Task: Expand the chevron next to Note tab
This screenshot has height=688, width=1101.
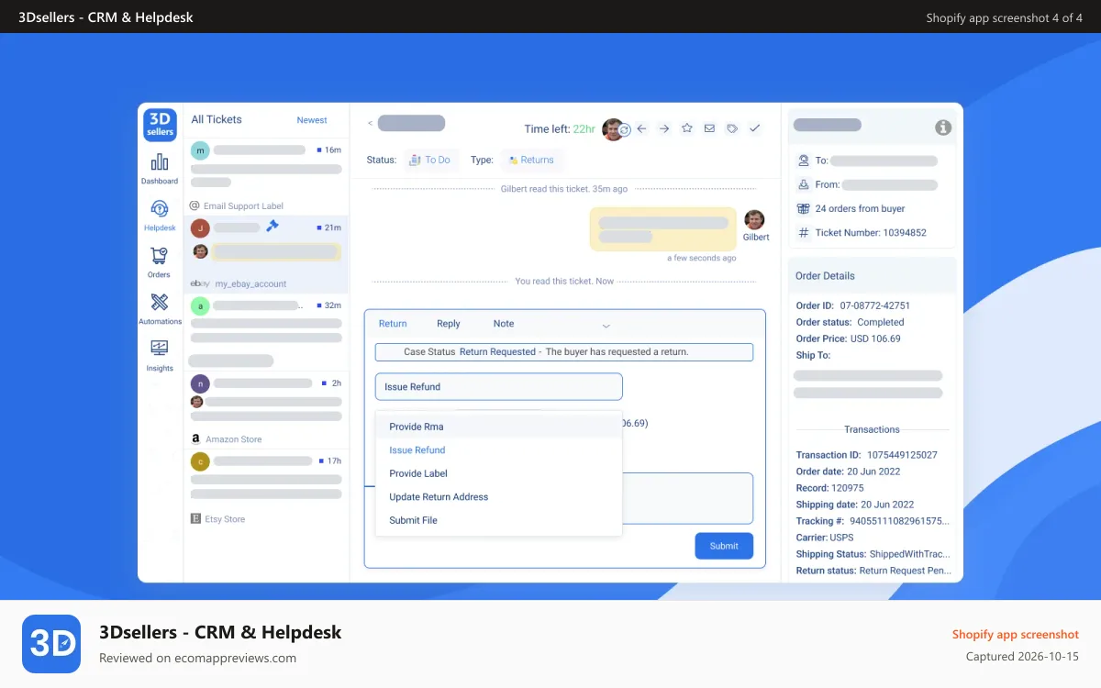Action: click(x=606, y=326)
